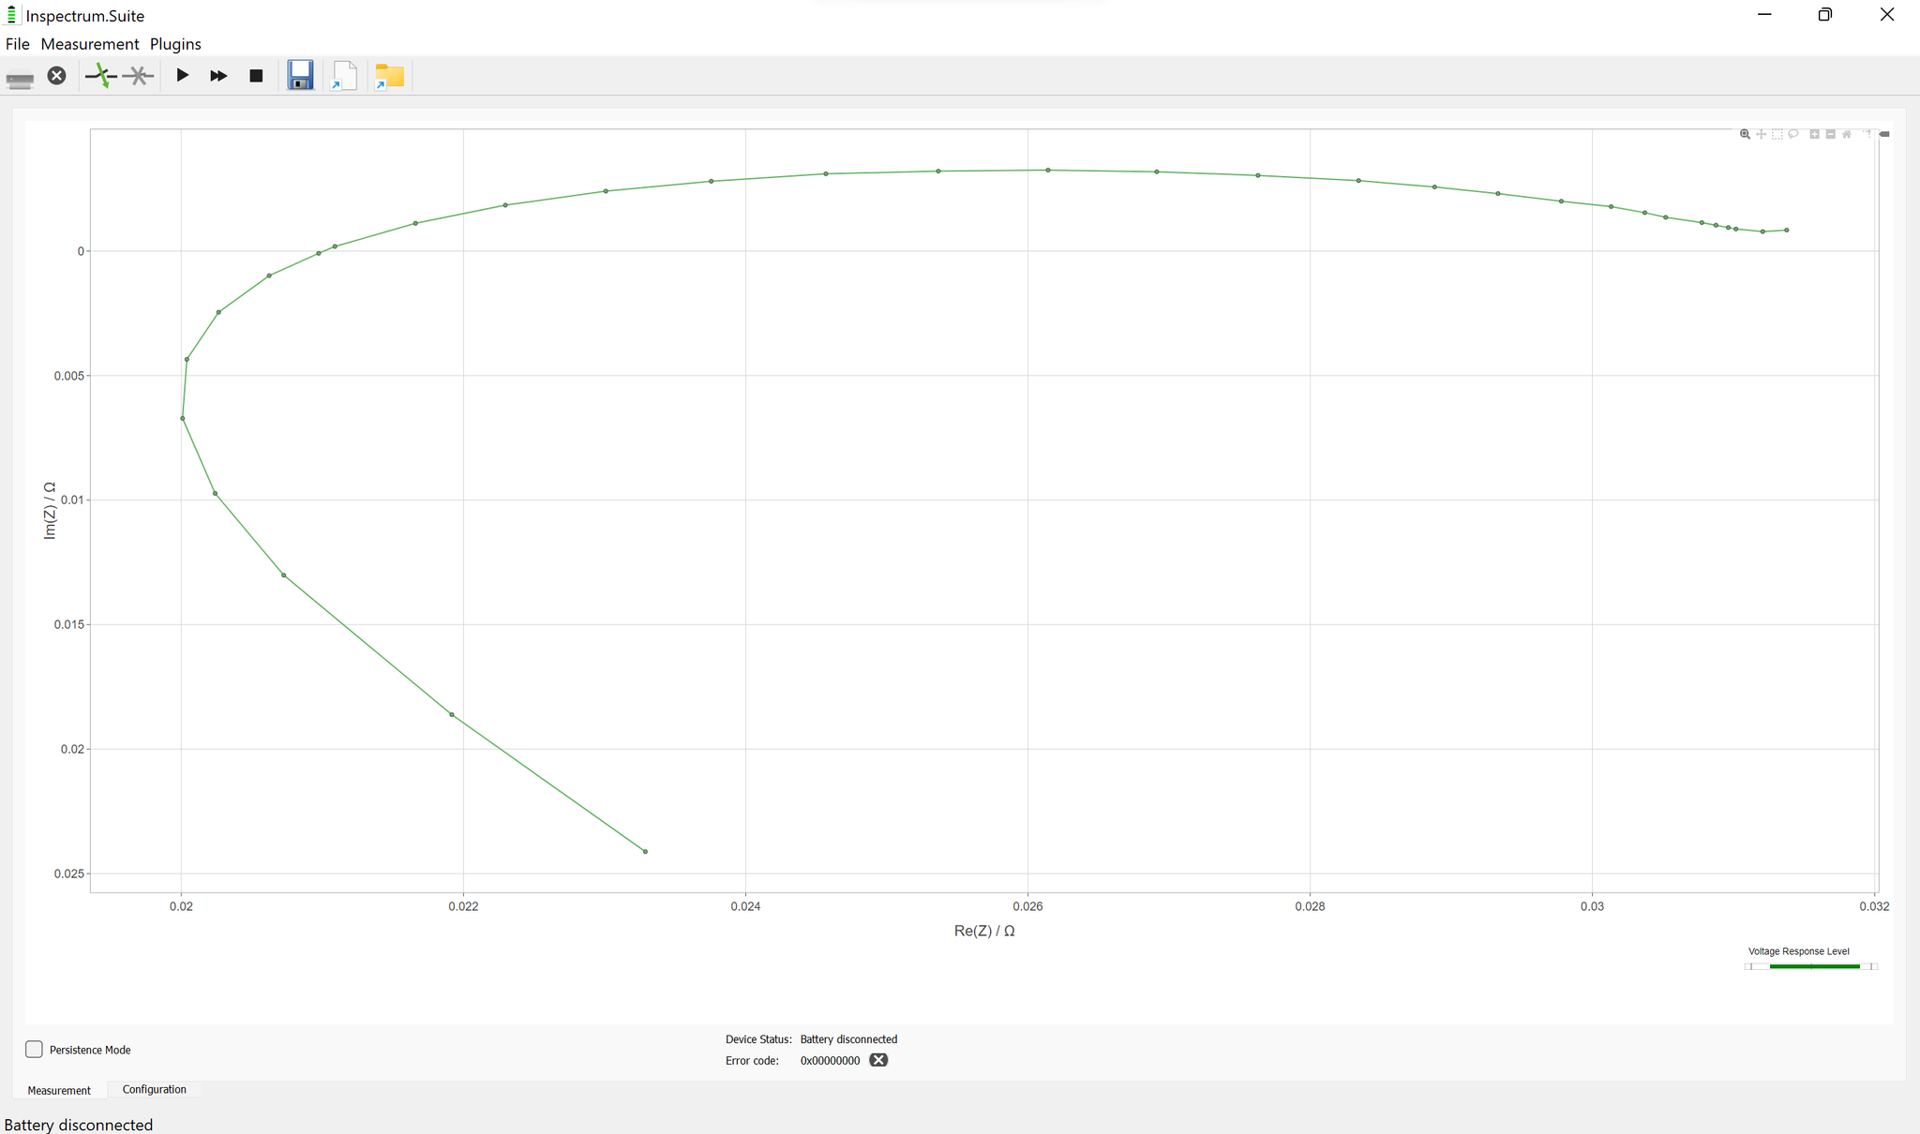Start a single measurement with play button
Screen dimensions: 1920x1134
(x=183, y=75)
